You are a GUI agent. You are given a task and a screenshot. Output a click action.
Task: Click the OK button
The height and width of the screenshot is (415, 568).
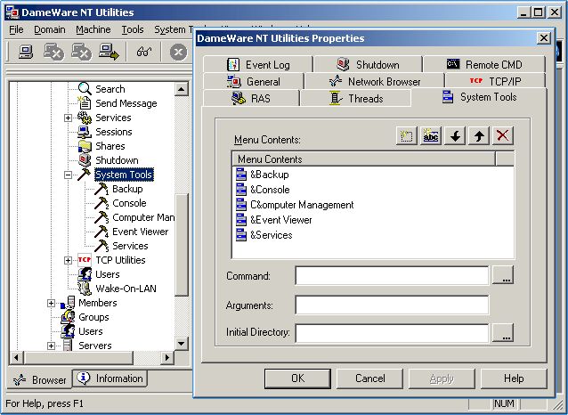coord(297,378)
